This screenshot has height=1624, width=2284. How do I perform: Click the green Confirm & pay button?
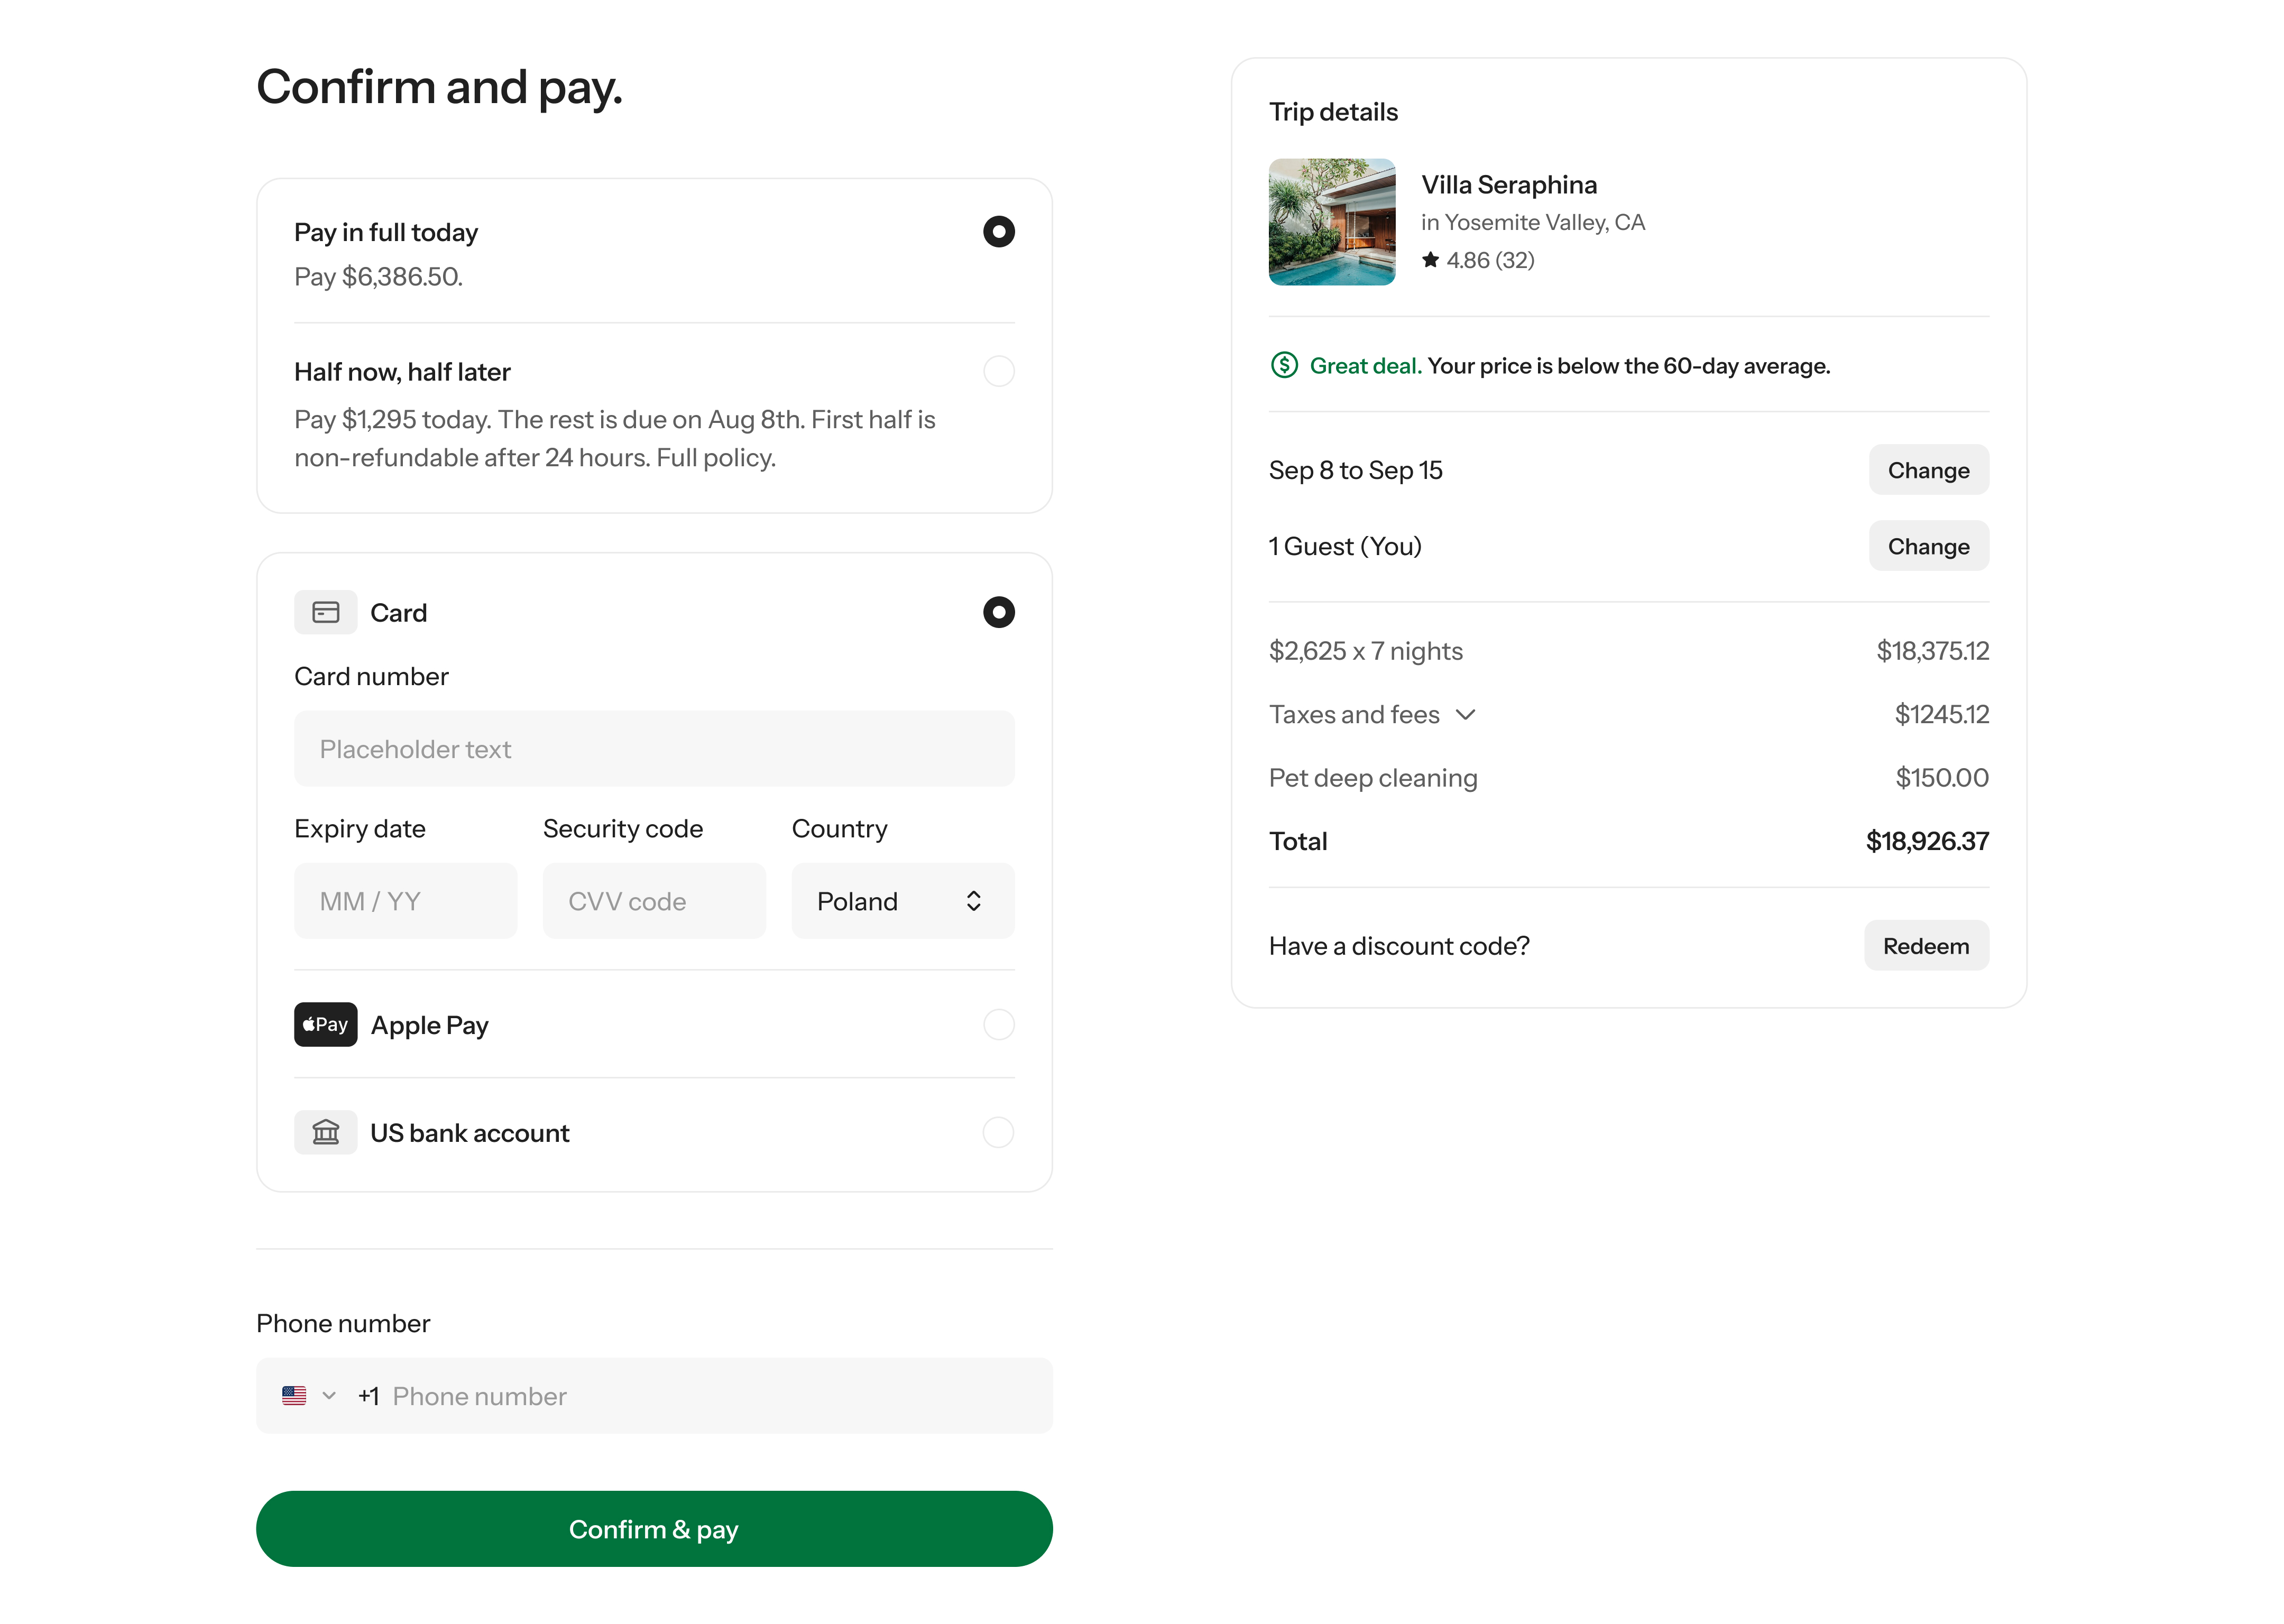pyautogui.click(x=654, y=1528)
